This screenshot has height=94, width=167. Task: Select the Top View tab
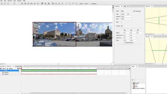[x=148, y=37]
